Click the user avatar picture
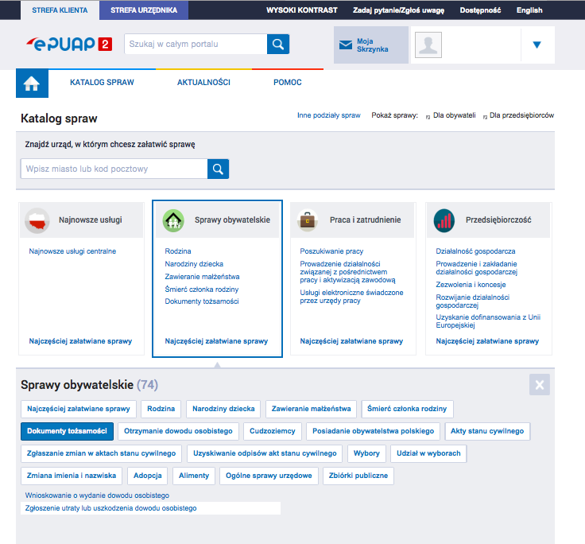585x544 pixels. tap(428, 45)
